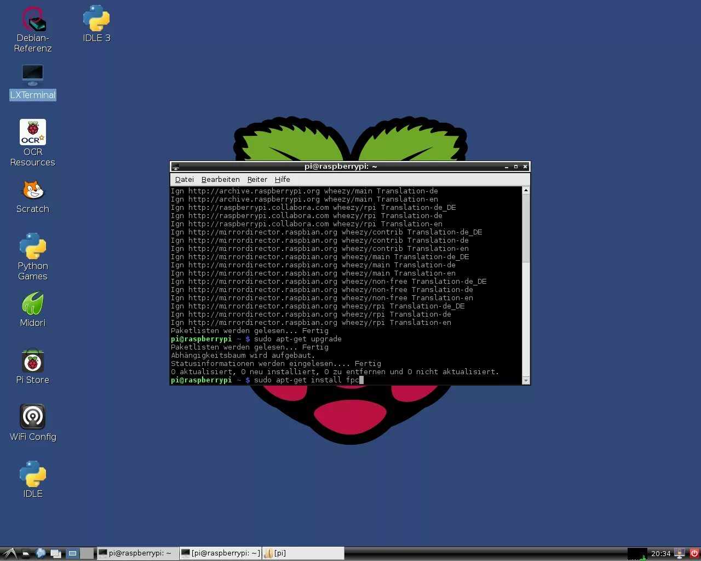Image resolution: width=701 pixels, height=561 pixels.
Task: Minimize the terminal window
Action: [x=507, y=167]
